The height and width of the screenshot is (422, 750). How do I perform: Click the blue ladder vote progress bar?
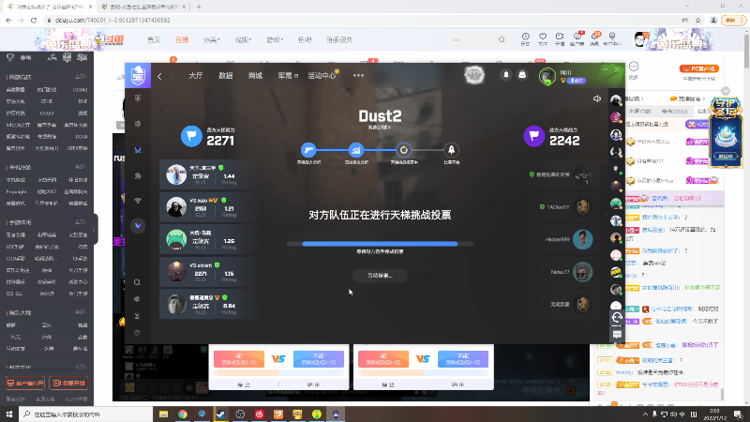tap(380, 244)
